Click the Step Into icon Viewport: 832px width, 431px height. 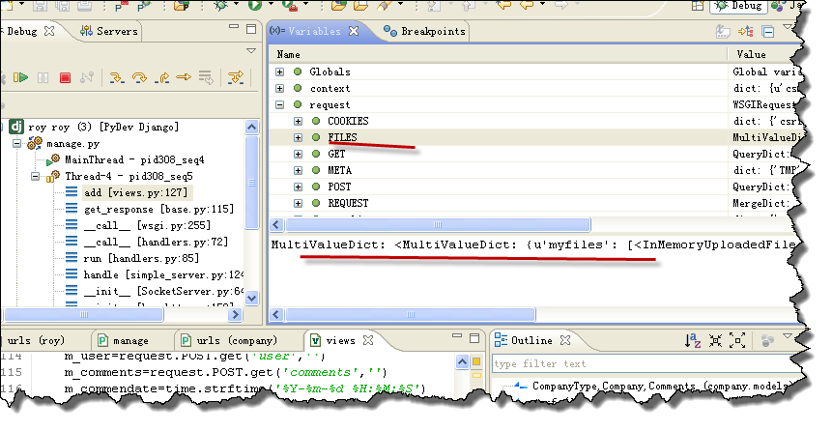[x=115, y=77]
